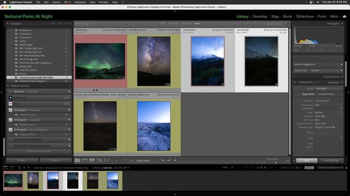350x196 pixels.
Task: Start impromptu slideshow play button
Action: (176, 160)
